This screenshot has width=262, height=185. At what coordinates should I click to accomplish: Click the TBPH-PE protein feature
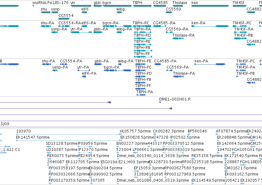pos(140,64)
